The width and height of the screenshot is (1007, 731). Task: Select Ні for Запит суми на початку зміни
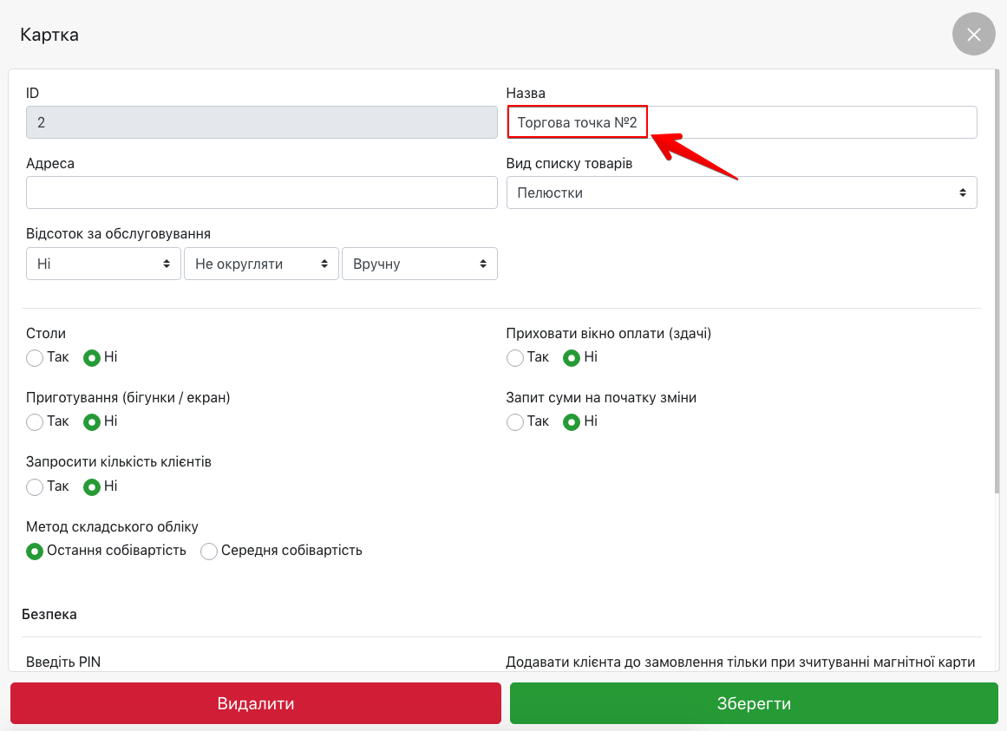coord(572,422)
